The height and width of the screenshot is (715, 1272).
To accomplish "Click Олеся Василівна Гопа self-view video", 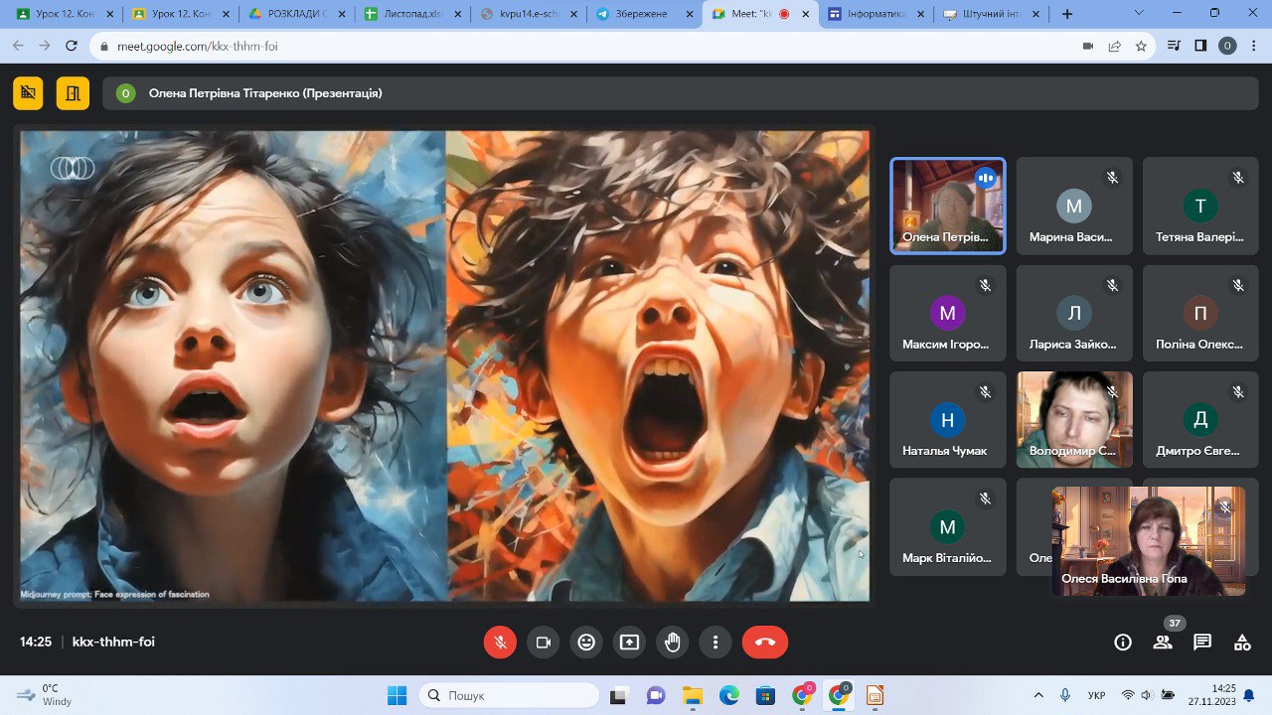I will point(1149,541).
